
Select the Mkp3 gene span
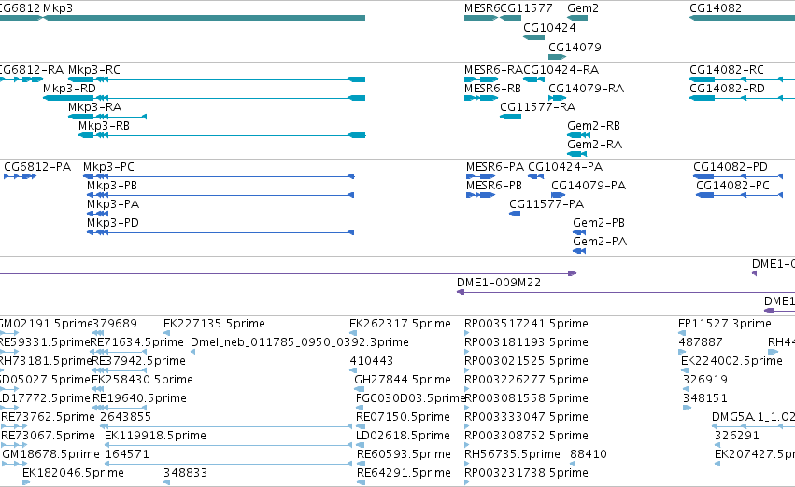point(205,18)
